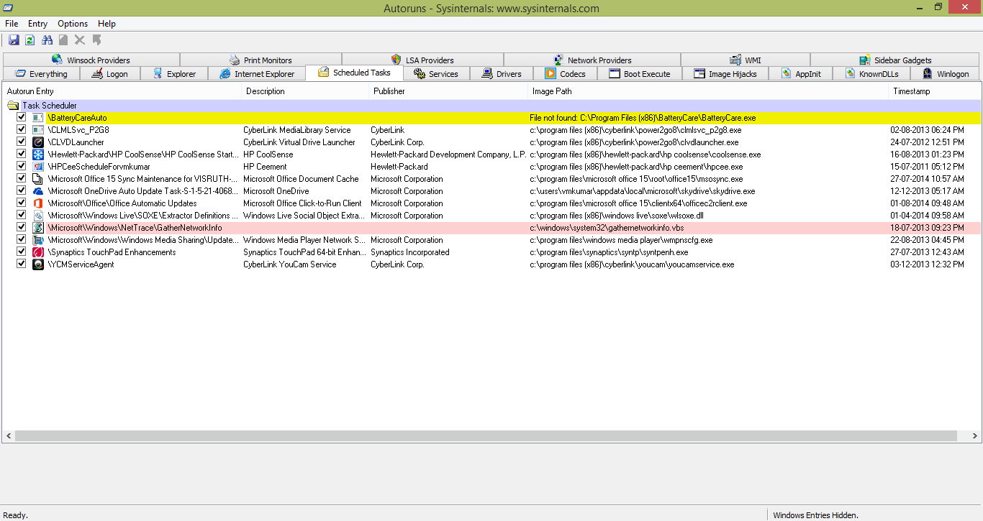The height and width of the screenshot is (521, 983).
Task: Open the Network Providers tab
Action: (x=592, y=60)
